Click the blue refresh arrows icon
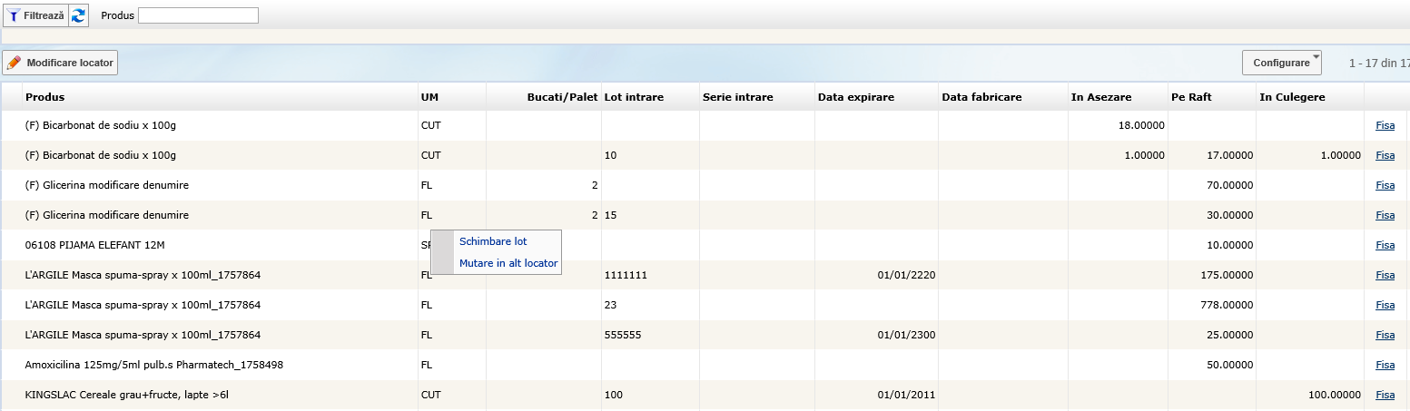1410x411 pixels. point(79,15)
